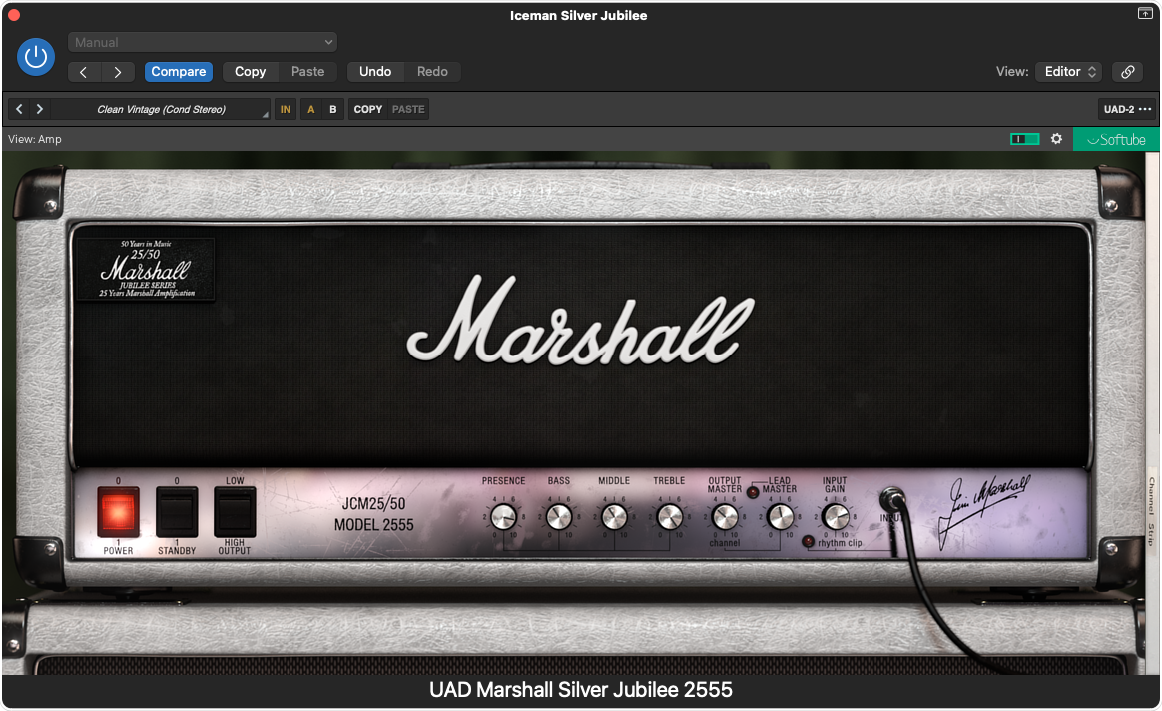This screenshot has height=711, width=1162.
Task: Toggle the plug-in bypass power button
Action: pyautogui.click(x=36, y=57)
